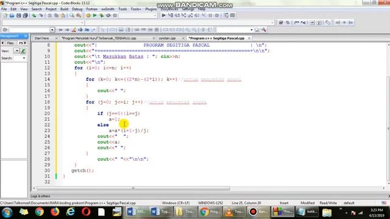Click on line 25 'cout<<a;' in editor
Screen dimensions: 390x219
[x=108, y=142]
